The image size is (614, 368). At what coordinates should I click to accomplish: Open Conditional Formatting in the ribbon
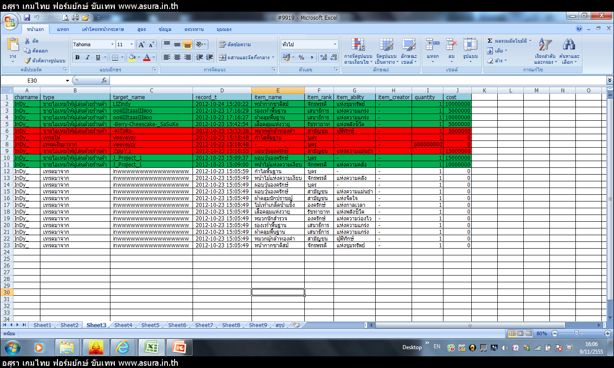coord(358,45)
